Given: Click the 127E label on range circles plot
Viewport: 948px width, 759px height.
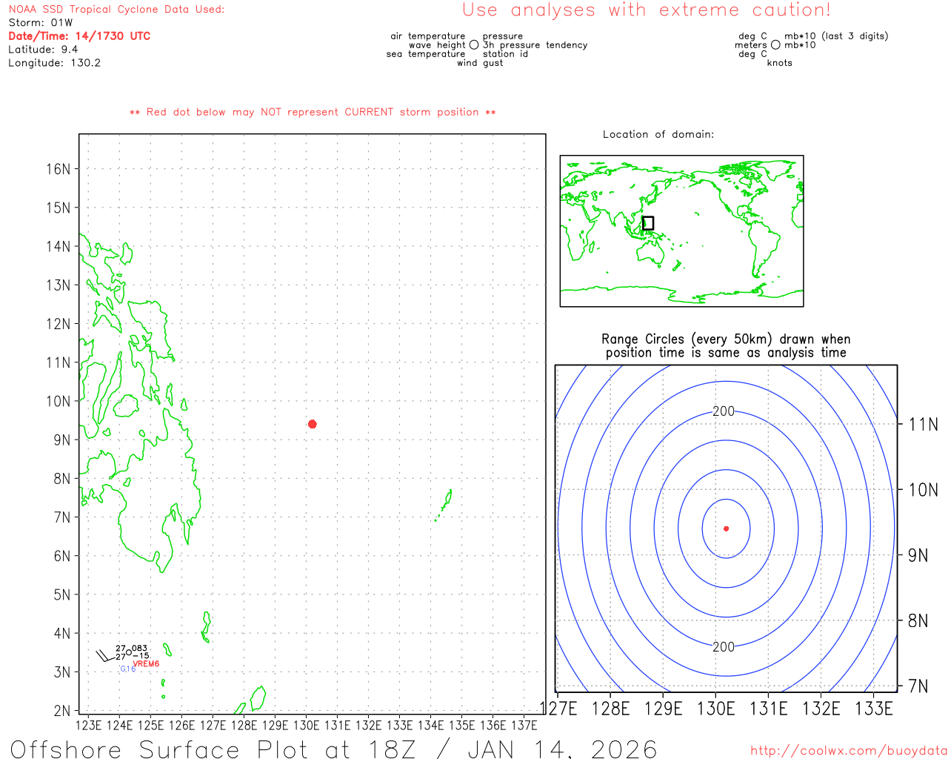Looking at the screenshot, I should click(x=558, y=709).
